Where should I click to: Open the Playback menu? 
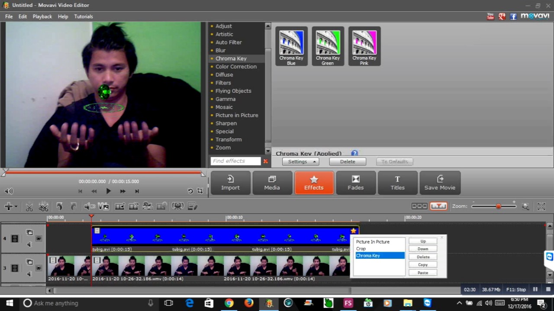coord(42,16)
